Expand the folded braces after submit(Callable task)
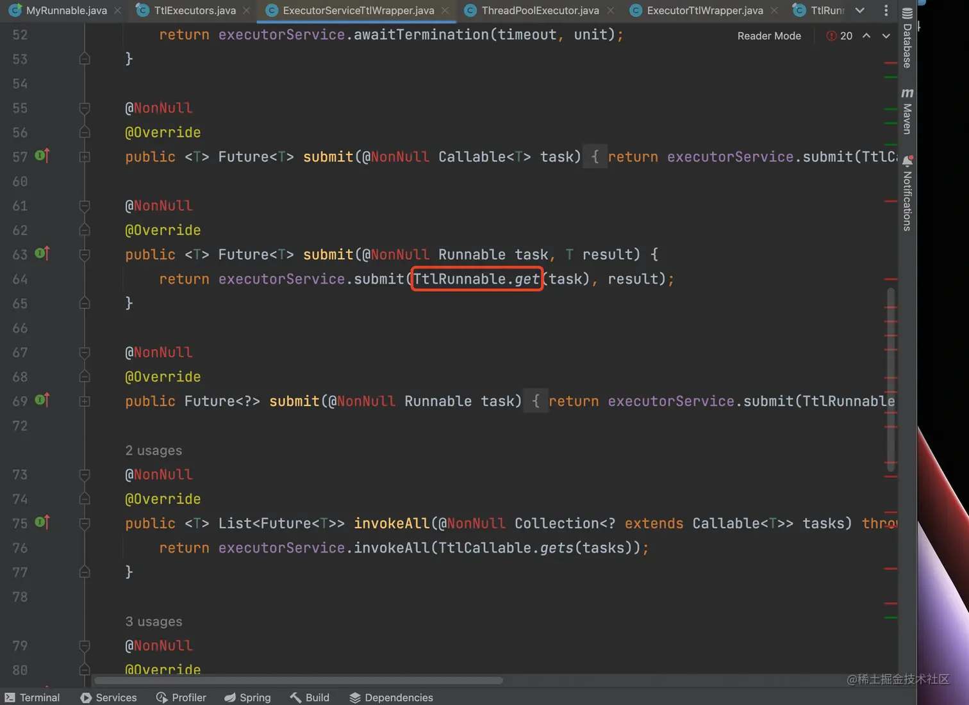Viewport: 969px width, 705px height. coord(595,157)
